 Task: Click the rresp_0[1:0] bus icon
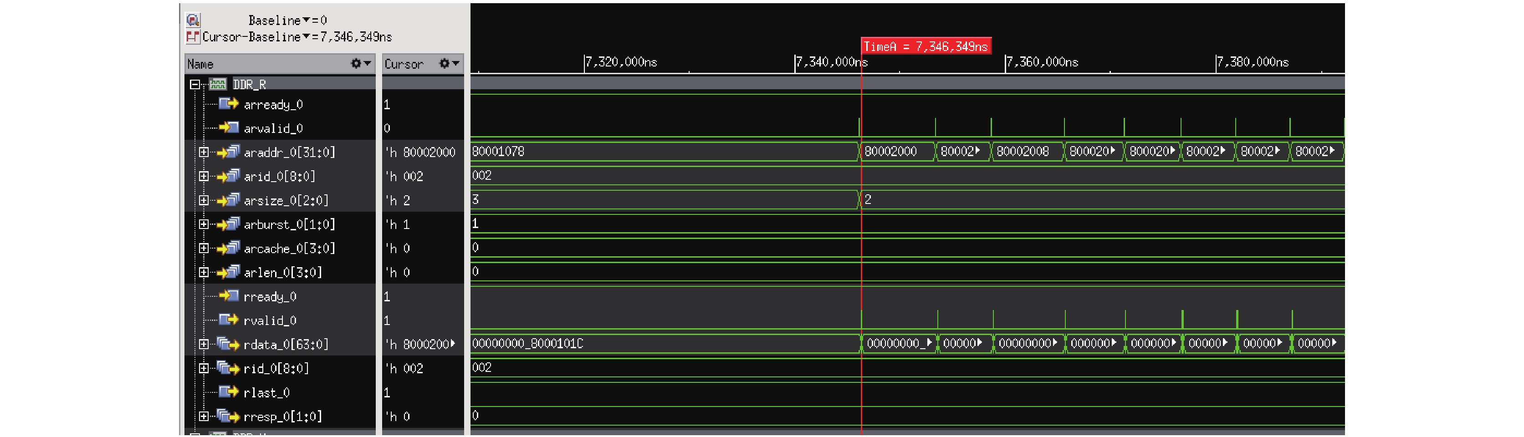pos(228,417)
